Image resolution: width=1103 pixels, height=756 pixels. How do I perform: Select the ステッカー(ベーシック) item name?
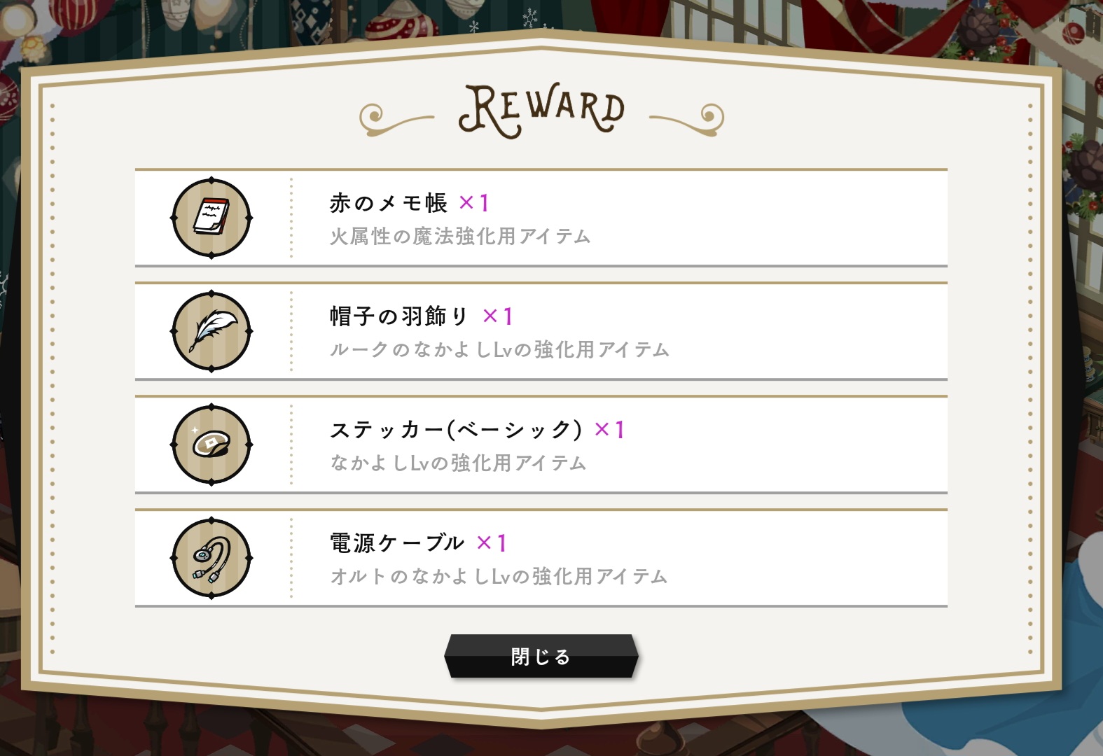tap(456, 430)
